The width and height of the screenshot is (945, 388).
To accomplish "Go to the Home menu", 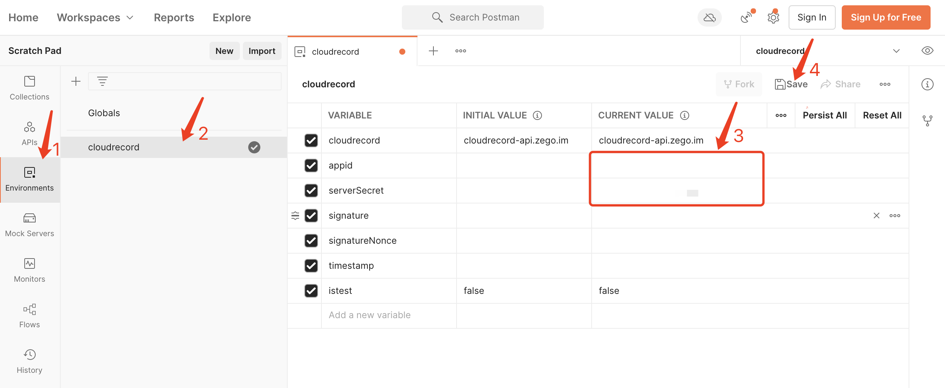I will [24, 17].
